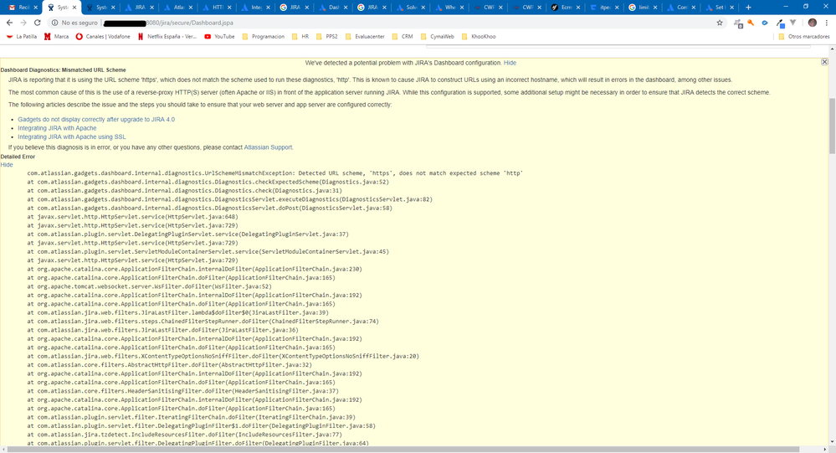Open the translate extension icon next to the star
Image resolution: width=836 pixels, height=453 pixels.
point(738,23)
